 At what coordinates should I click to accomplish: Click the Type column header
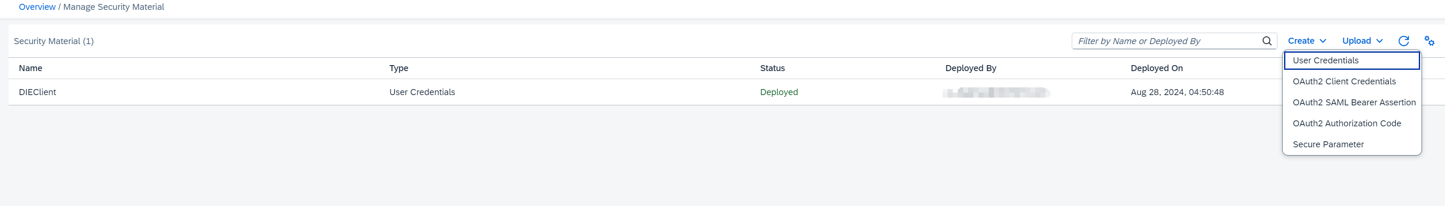coord(399,68)
